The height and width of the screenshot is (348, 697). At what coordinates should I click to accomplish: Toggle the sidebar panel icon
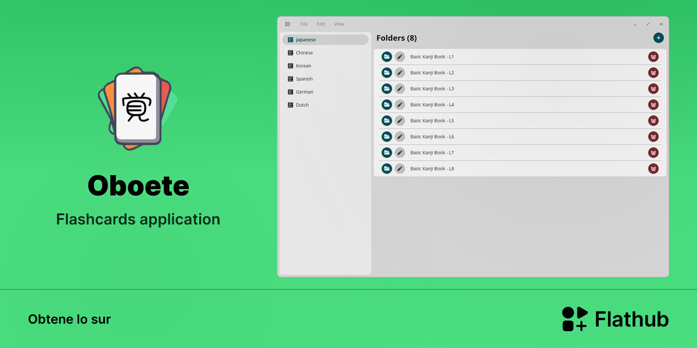click(288, 24)
